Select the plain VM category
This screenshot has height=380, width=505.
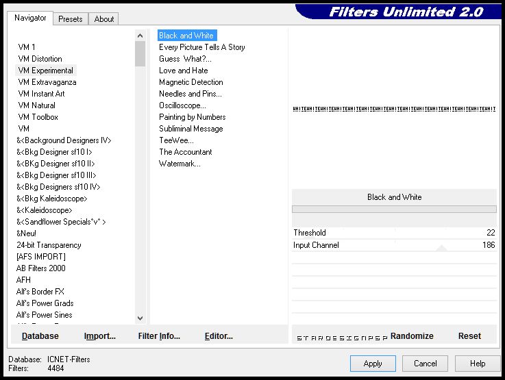click(x=24, y=129)
